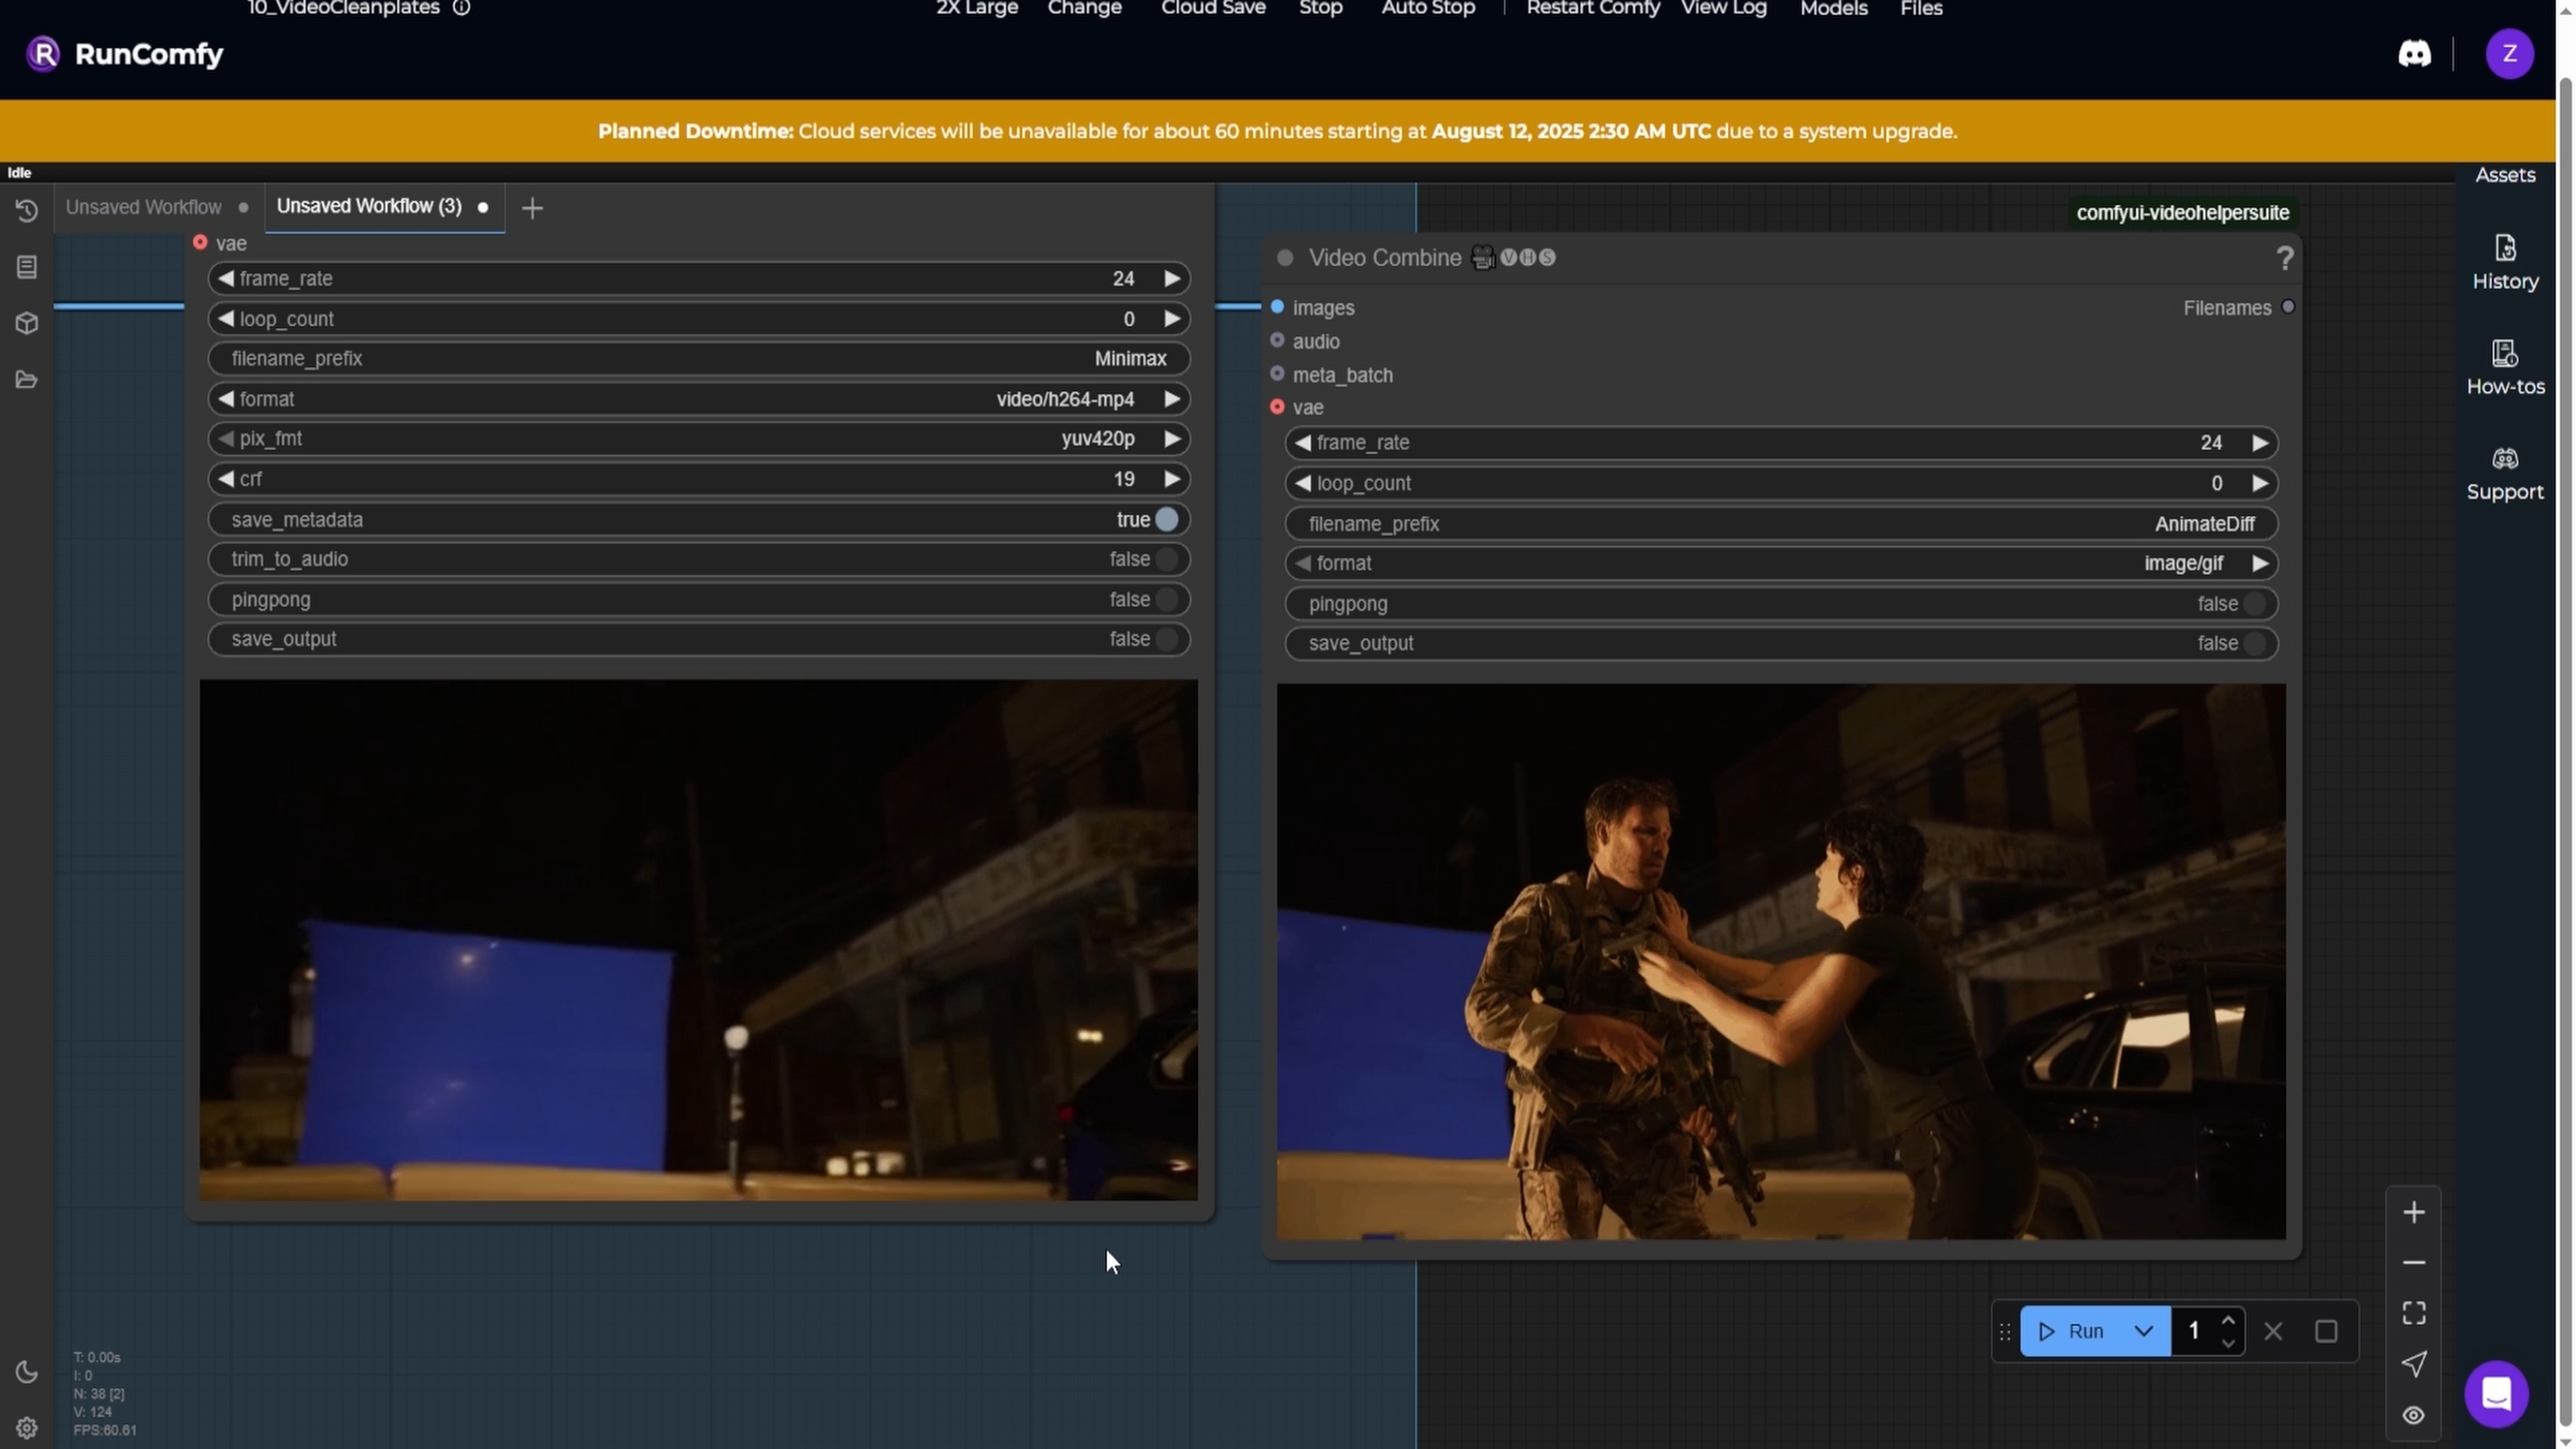Click the Video Combine help question mark
Viewport: 2576px width, 1449px height.
2284,259
